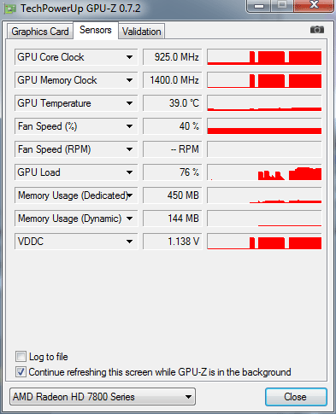336x414 pixels.
Task: Click the 39.0 °C temperature reading field
Action: pos(173,103)
